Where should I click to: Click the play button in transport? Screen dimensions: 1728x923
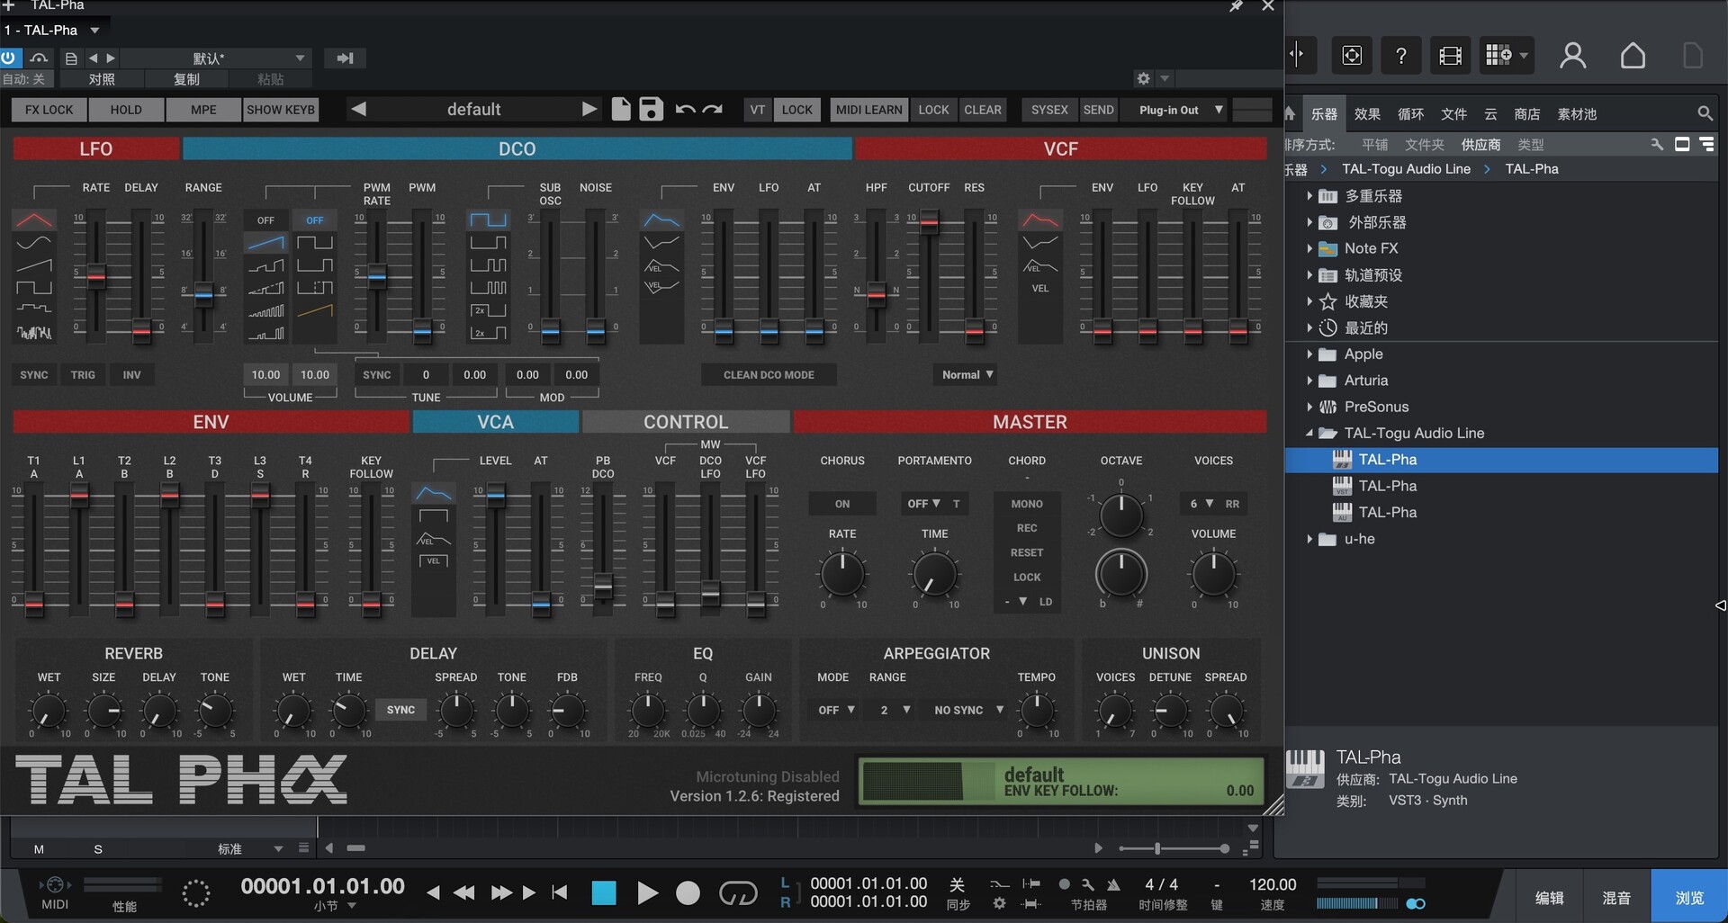click(646, 893)
